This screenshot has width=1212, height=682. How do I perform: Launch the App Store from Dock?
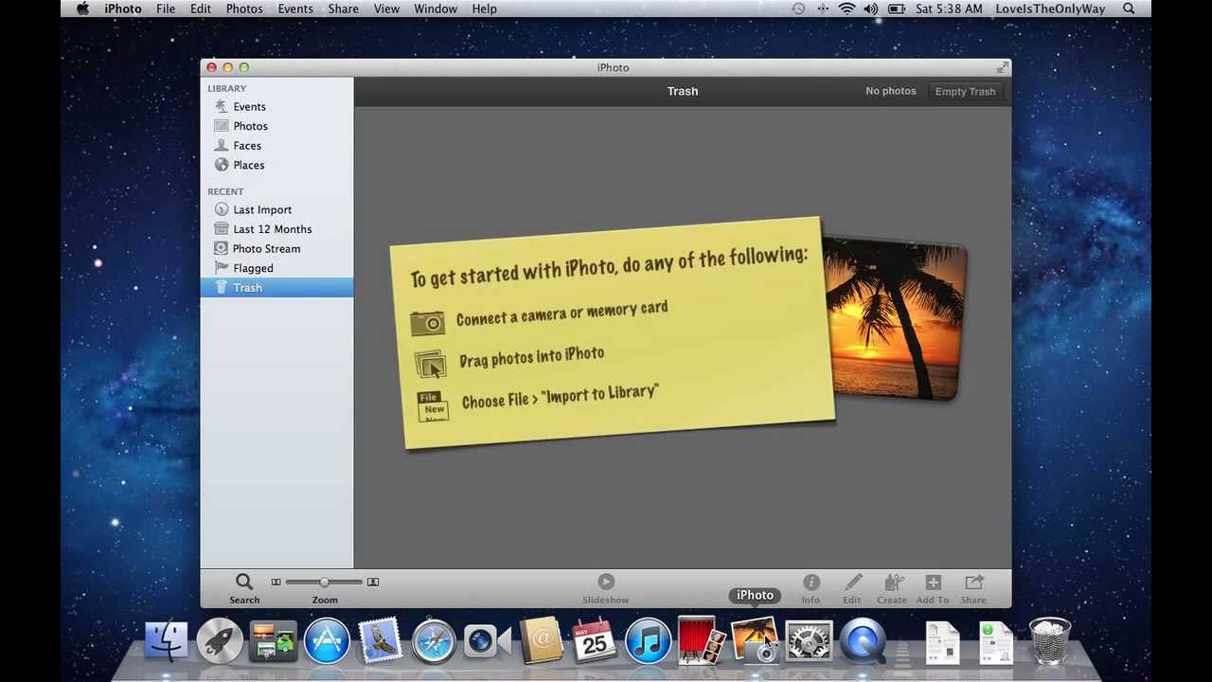coord(327,641)
